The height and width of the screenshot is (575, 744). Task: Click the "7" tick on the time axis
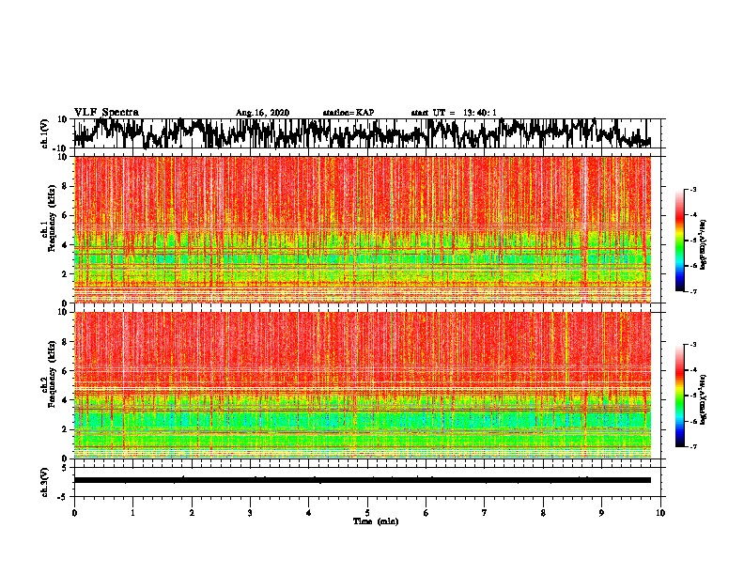pyautogui.click(x=485, y=513)
